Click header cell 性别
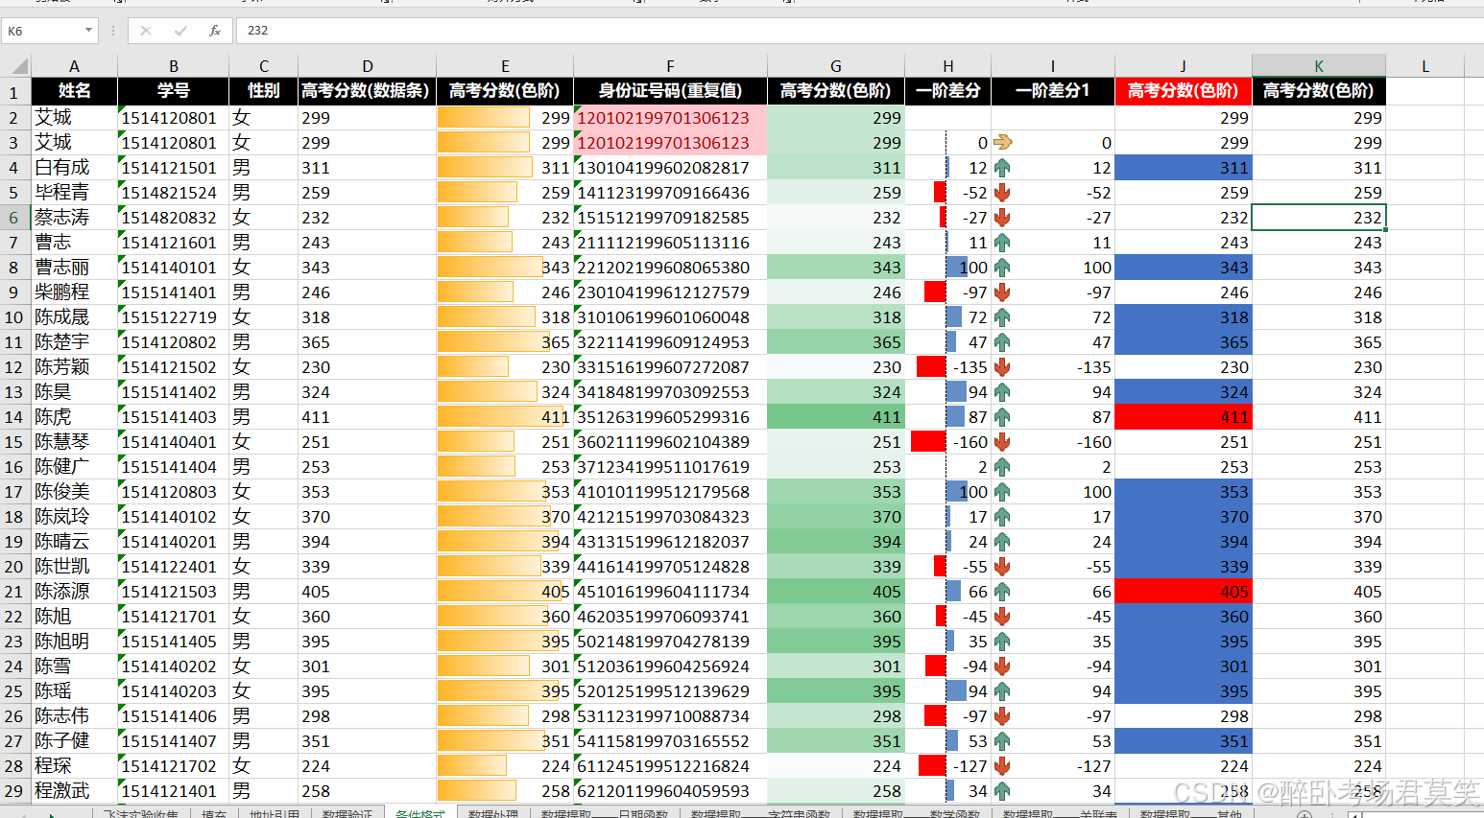 263,91
